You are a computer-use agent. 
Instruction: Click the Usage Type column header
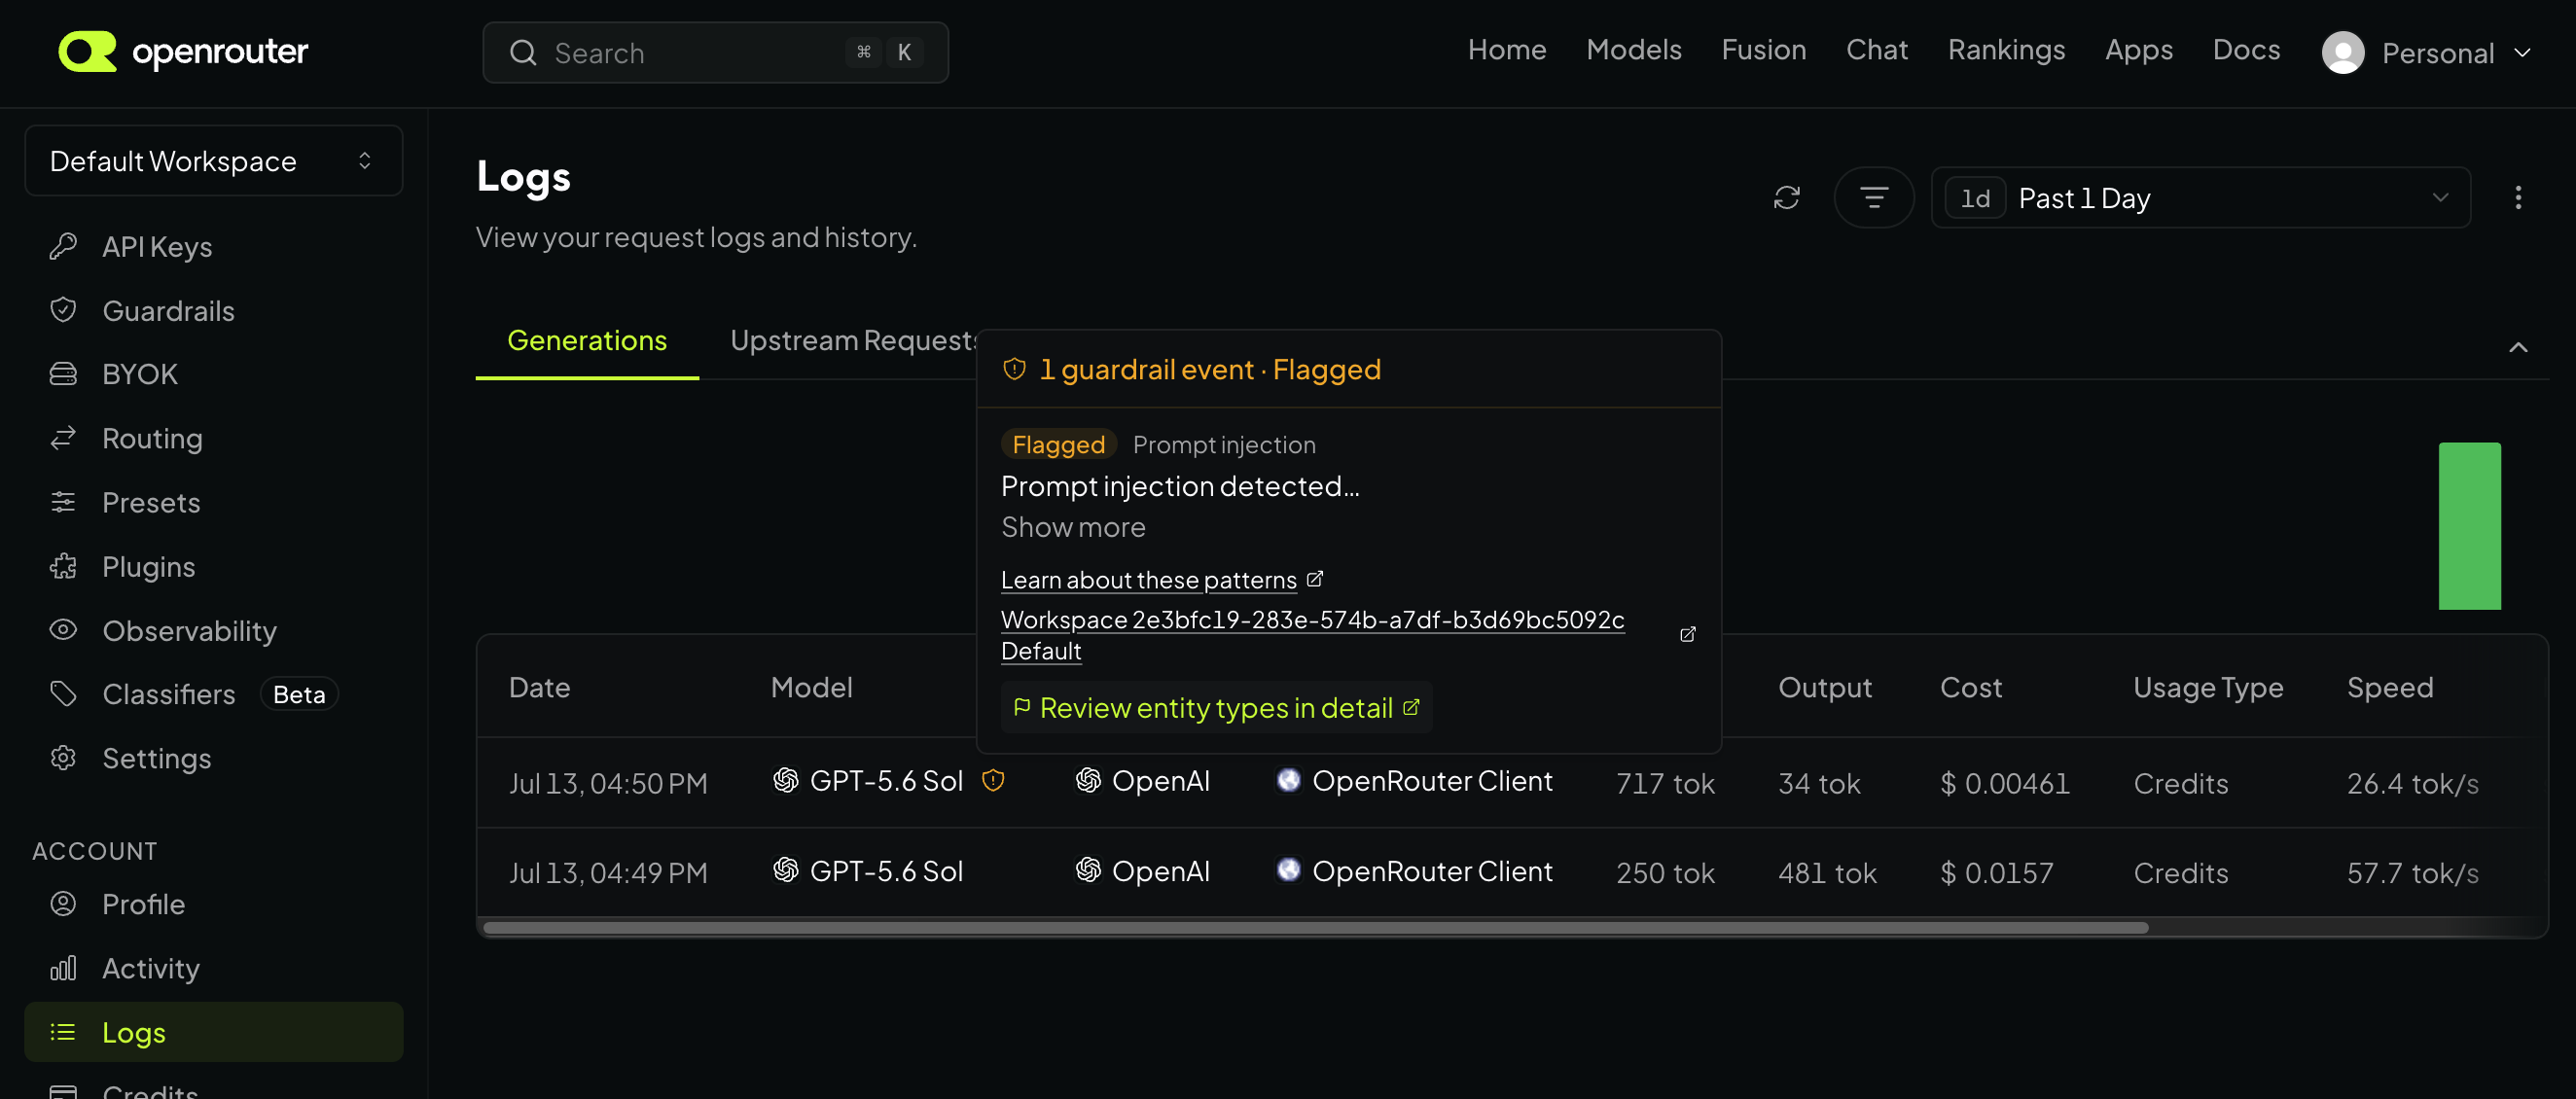2207,688
